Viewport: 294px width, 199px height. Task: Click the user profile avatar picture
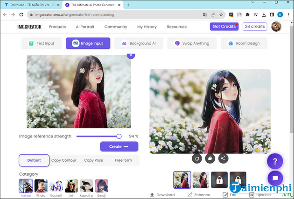pos(276,27)
